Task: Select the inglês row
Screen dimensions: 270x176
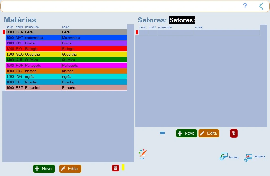Action: pos(66,76)
